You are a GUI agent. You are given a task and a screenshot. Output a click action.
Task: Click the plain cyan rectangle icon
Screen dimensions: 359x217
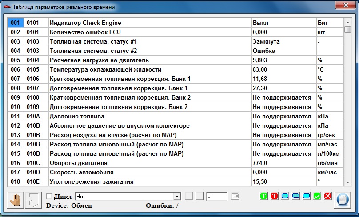(306, 196)
